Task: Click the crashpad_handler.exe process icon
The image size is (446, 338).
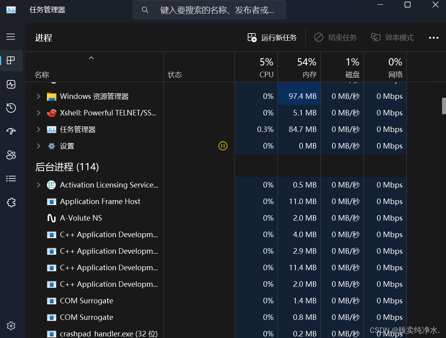Action: [52, 334]
